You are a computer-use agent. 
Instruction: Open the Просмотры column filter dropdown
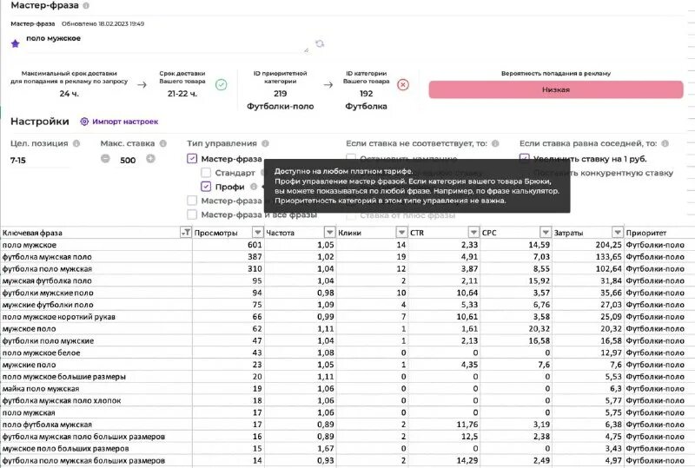click(257, 232)
